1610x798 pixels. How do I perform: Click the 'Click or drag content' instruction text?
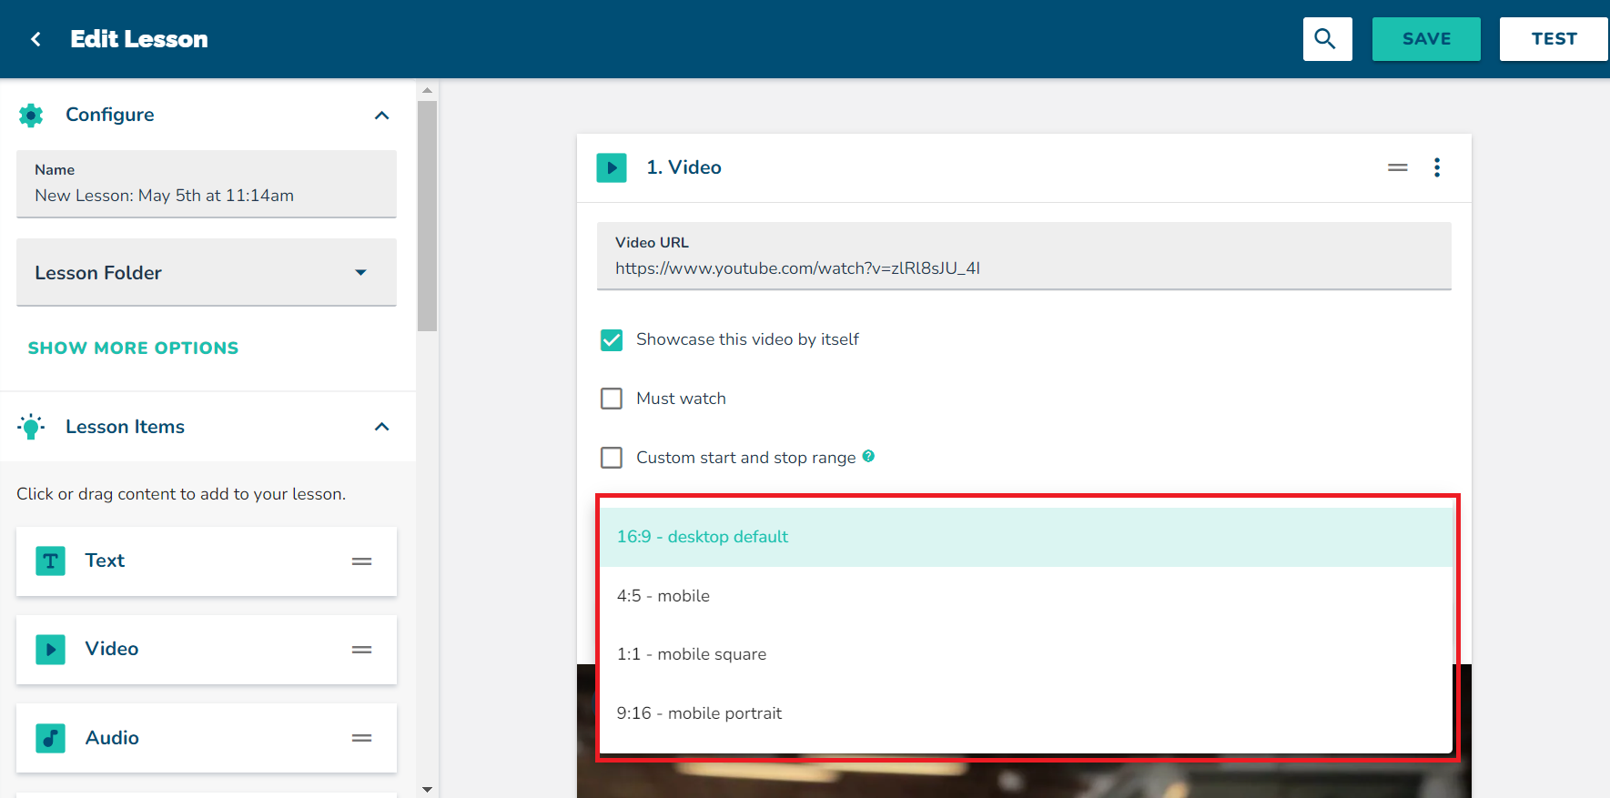181,494
